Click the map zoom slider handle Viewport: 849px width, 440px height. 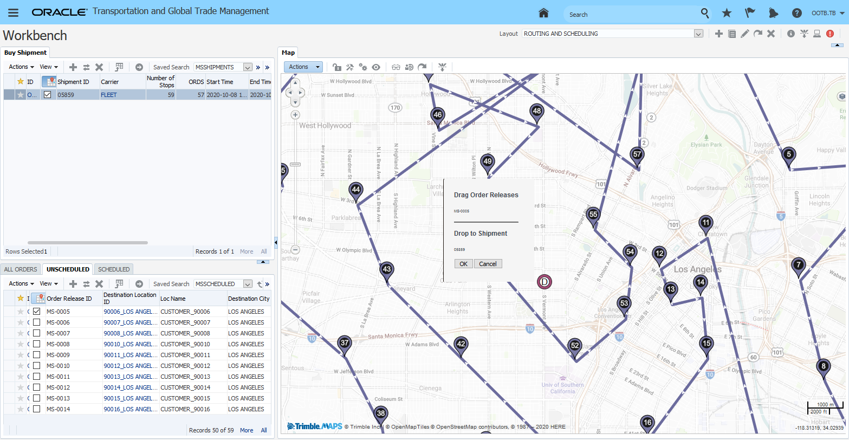click(295, 164)
